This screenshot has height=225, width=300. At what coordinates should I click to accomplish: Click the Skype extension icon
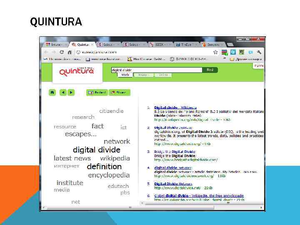click(233, 52)
